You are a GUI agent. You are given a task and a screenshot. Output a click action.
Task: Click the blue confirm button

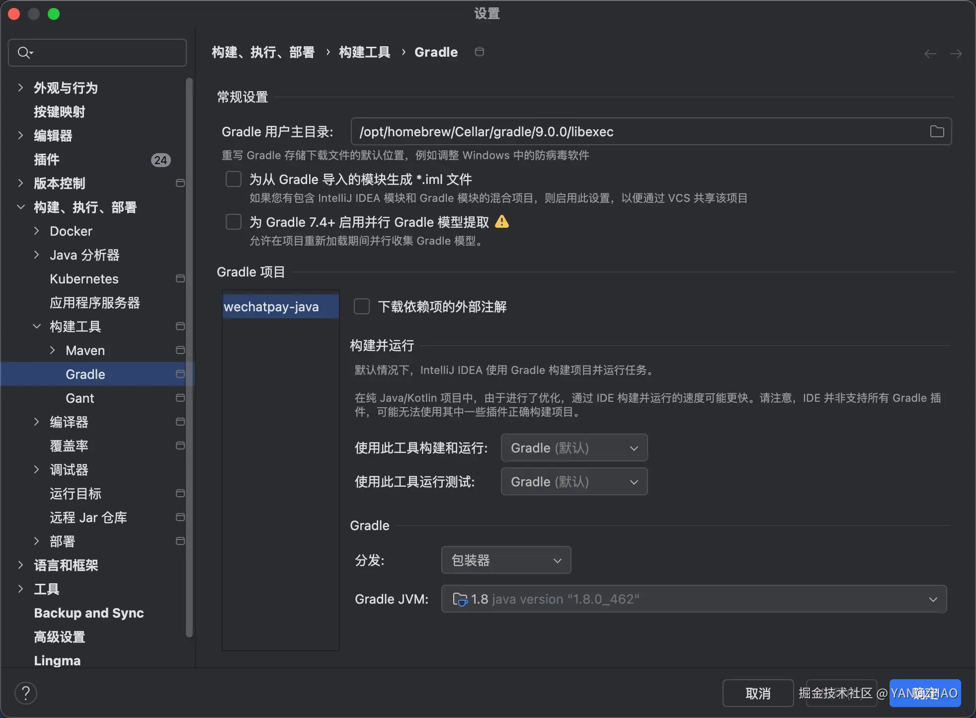click(925, 693)
